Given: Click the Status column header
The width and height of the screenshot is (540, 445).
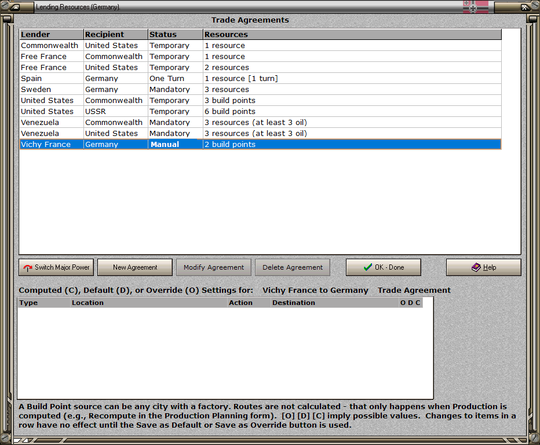Looking at the screenshot, I should click(x=176, y=34).
